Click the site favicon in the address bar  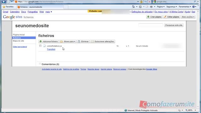tap(16, 2)
